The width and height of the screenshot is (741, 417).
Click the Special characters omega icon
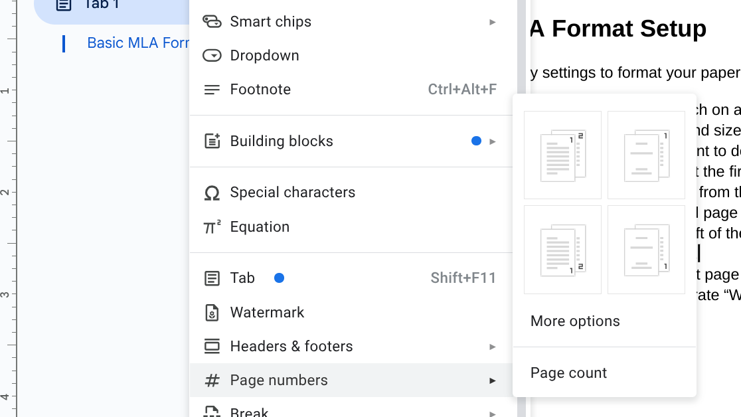[x=212, y=193]
